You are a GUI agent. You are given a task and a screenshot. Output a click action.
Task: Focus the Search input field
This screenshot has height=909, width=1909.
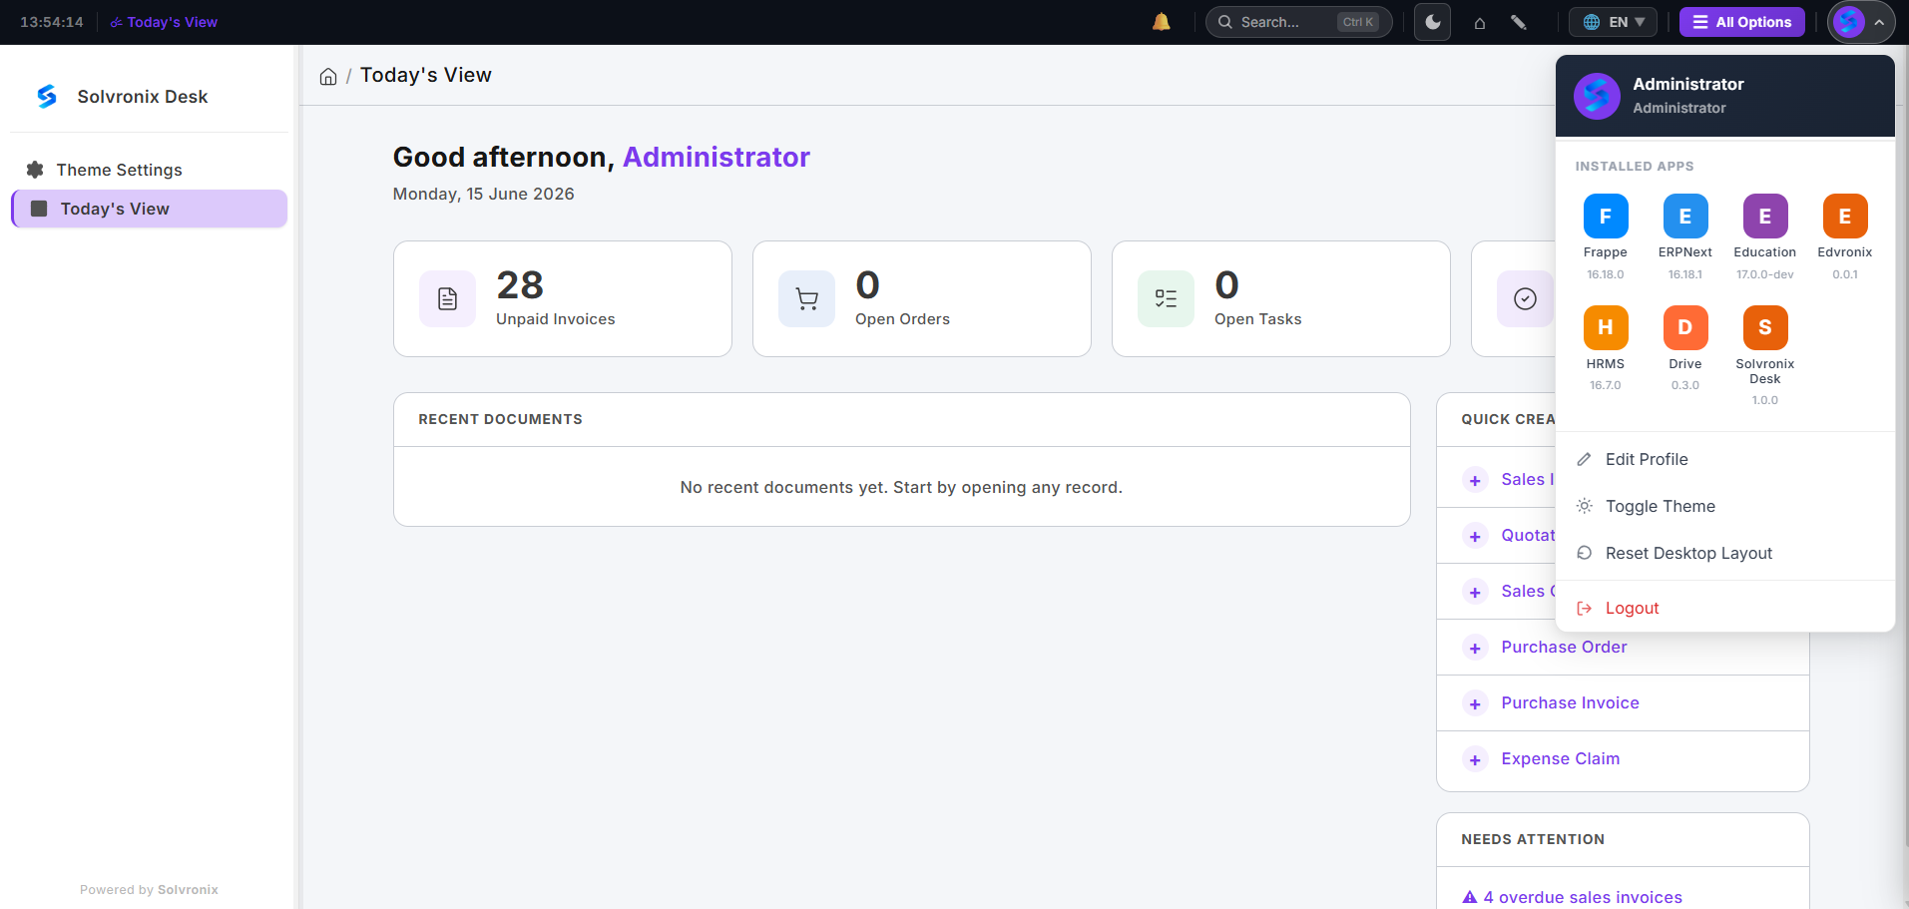coord(1298,22)
